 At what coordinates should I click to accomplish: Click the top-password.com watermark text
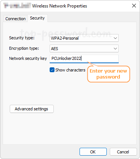click(65, 33)
